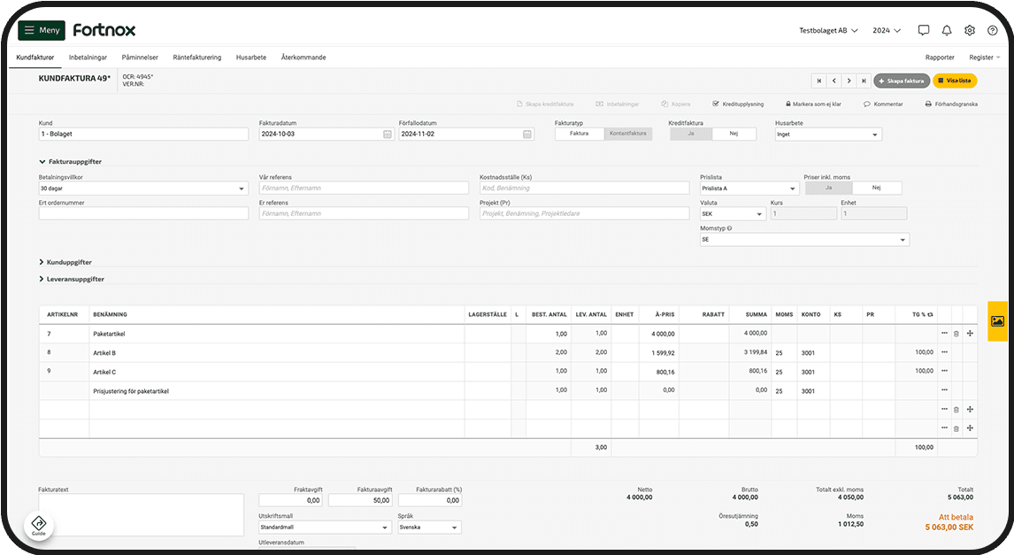Open calendar picker for Fakturadatum
This screenshot has height=555, width=1014.
pos(388,135)
